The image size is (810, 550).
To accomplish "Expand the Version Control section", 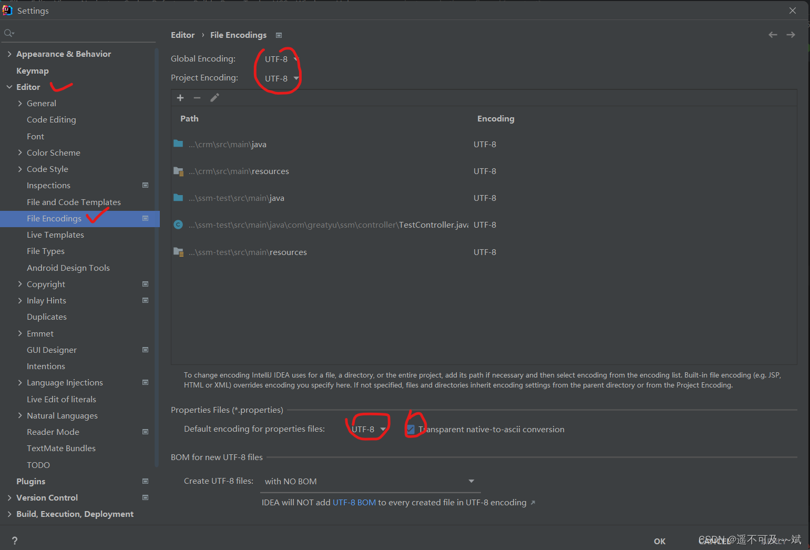I will (x=9, y=497).
